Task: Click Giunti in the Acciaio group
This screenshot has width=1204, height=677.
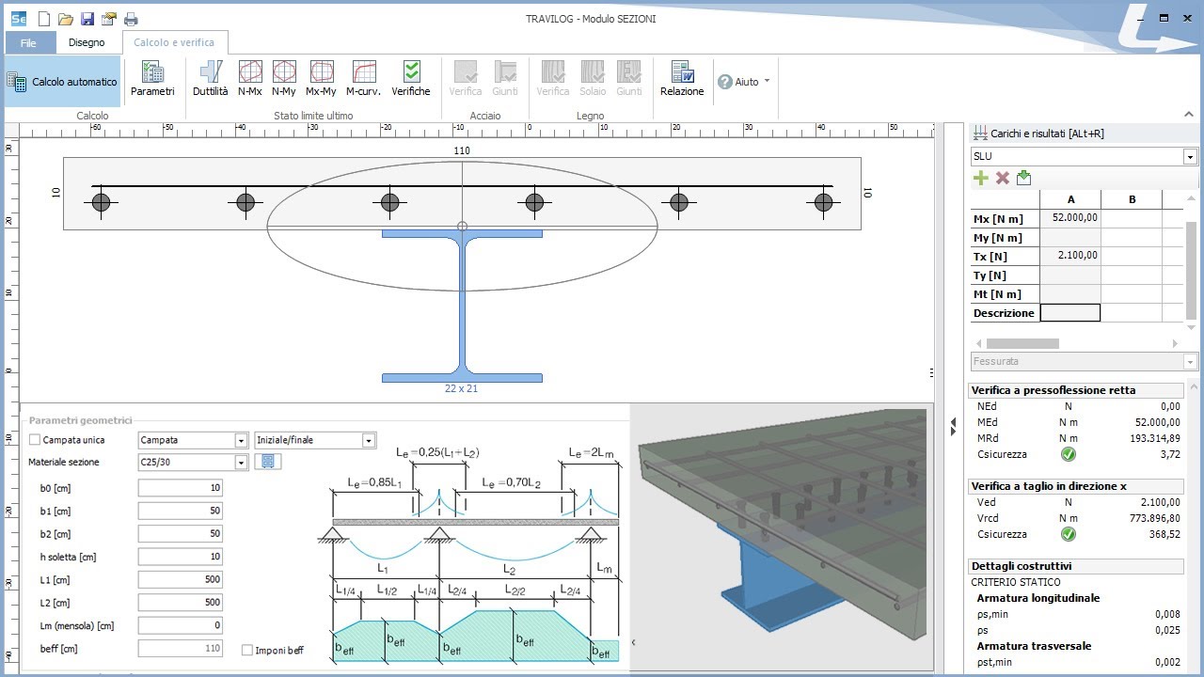Action: (x=505, y=79)
